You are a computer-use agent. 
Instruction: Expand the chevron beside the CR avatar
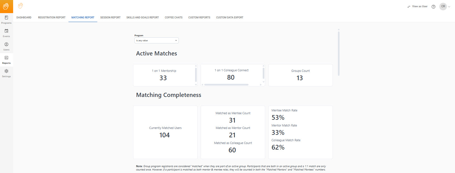[449, 7]
